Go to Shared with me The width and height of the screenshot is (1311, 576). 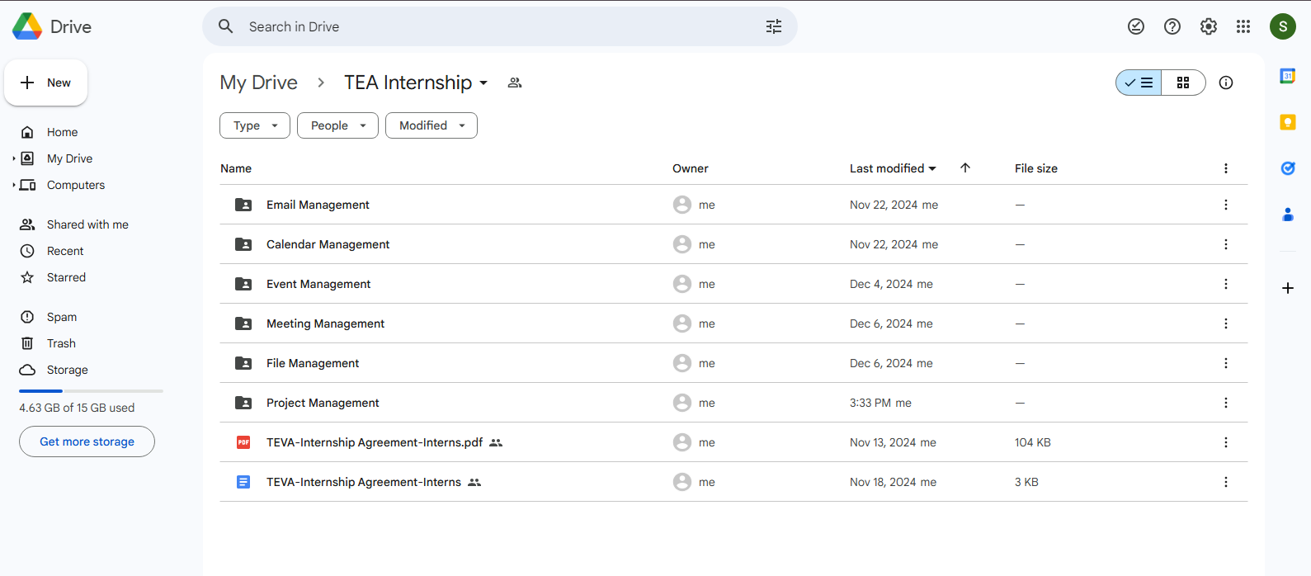(x=87, y=224)
